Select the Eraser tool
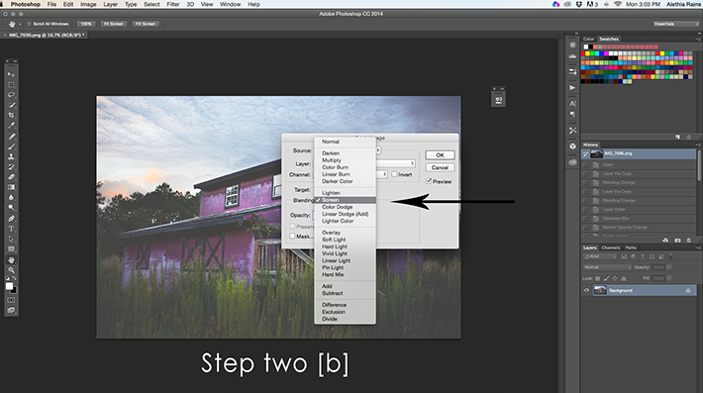 [11, 177]
